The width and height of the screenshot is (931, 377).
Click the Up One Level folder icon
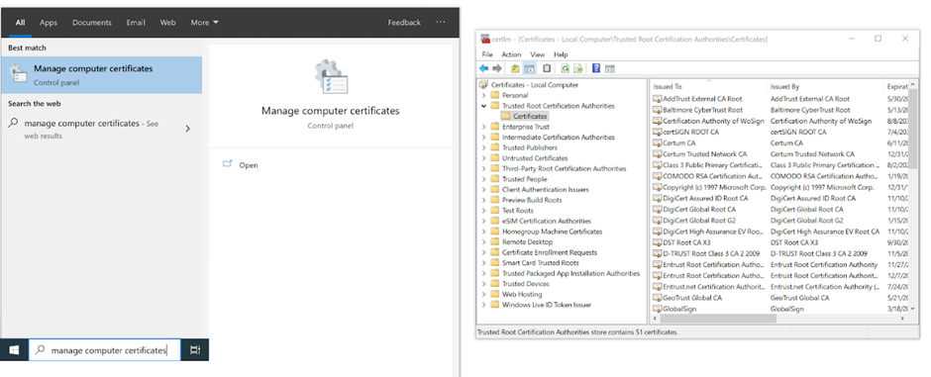[515, 68]
